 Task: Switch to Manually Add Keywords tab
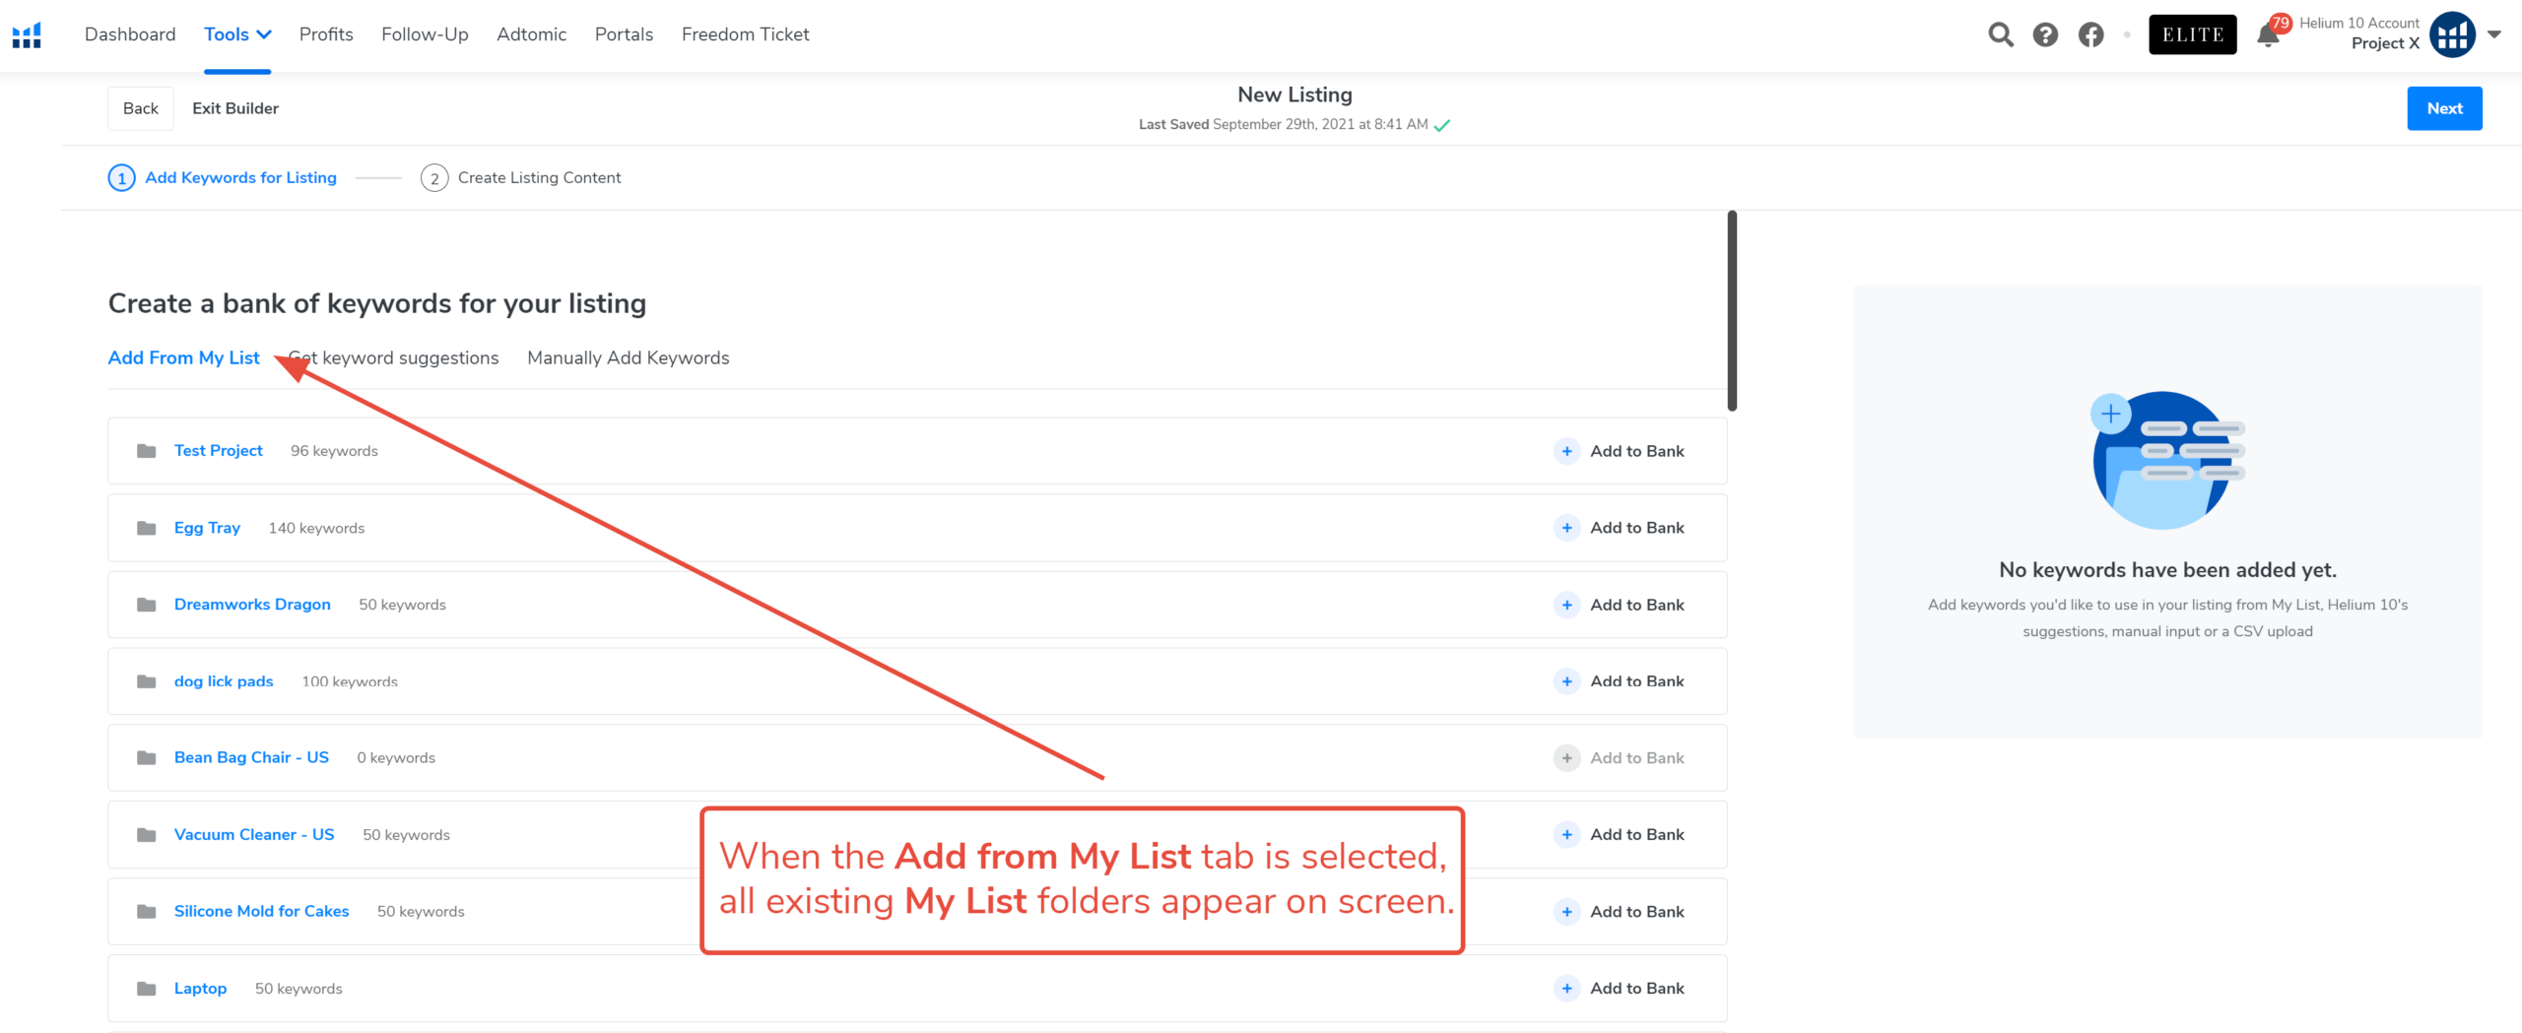628,357
